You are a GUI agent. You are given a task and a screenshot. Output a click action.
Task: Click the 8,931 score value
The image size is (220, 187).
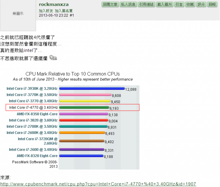(112, 127)
